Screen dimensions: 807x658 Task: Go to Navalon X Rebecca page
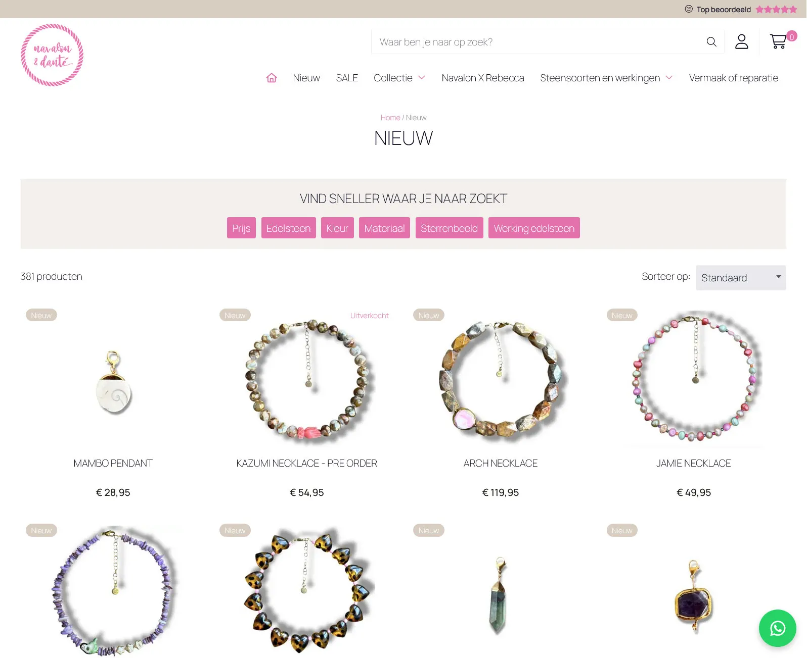point(483,78)
